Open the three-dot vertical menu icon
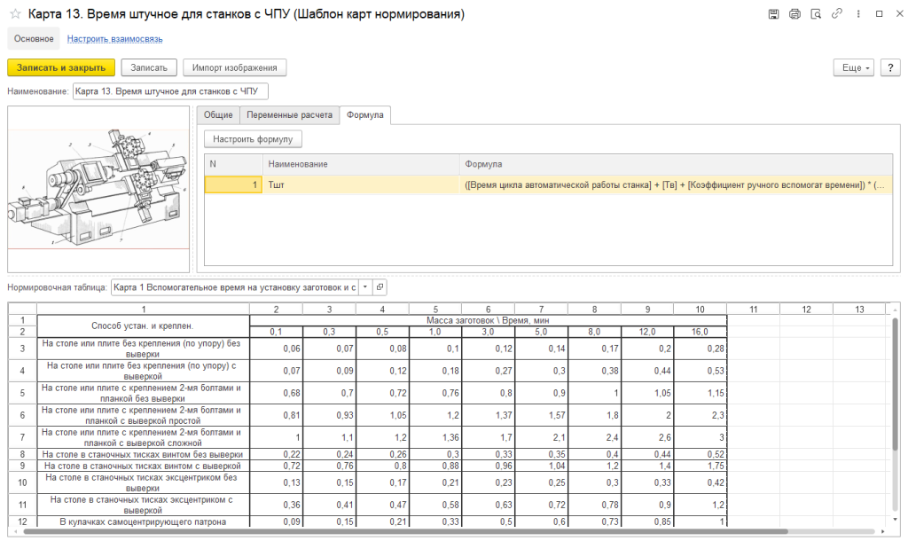Screen dimensions: 908x541 (x=857, y=14)
